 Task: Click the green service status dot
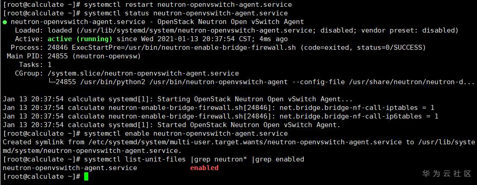pyautogui.click(x=5, y=22)
